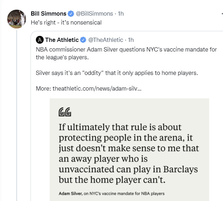Click Bill Simmons' profile avatar
Screen dimensions: 223x201
pyautogui.click(x=16, y=19)
